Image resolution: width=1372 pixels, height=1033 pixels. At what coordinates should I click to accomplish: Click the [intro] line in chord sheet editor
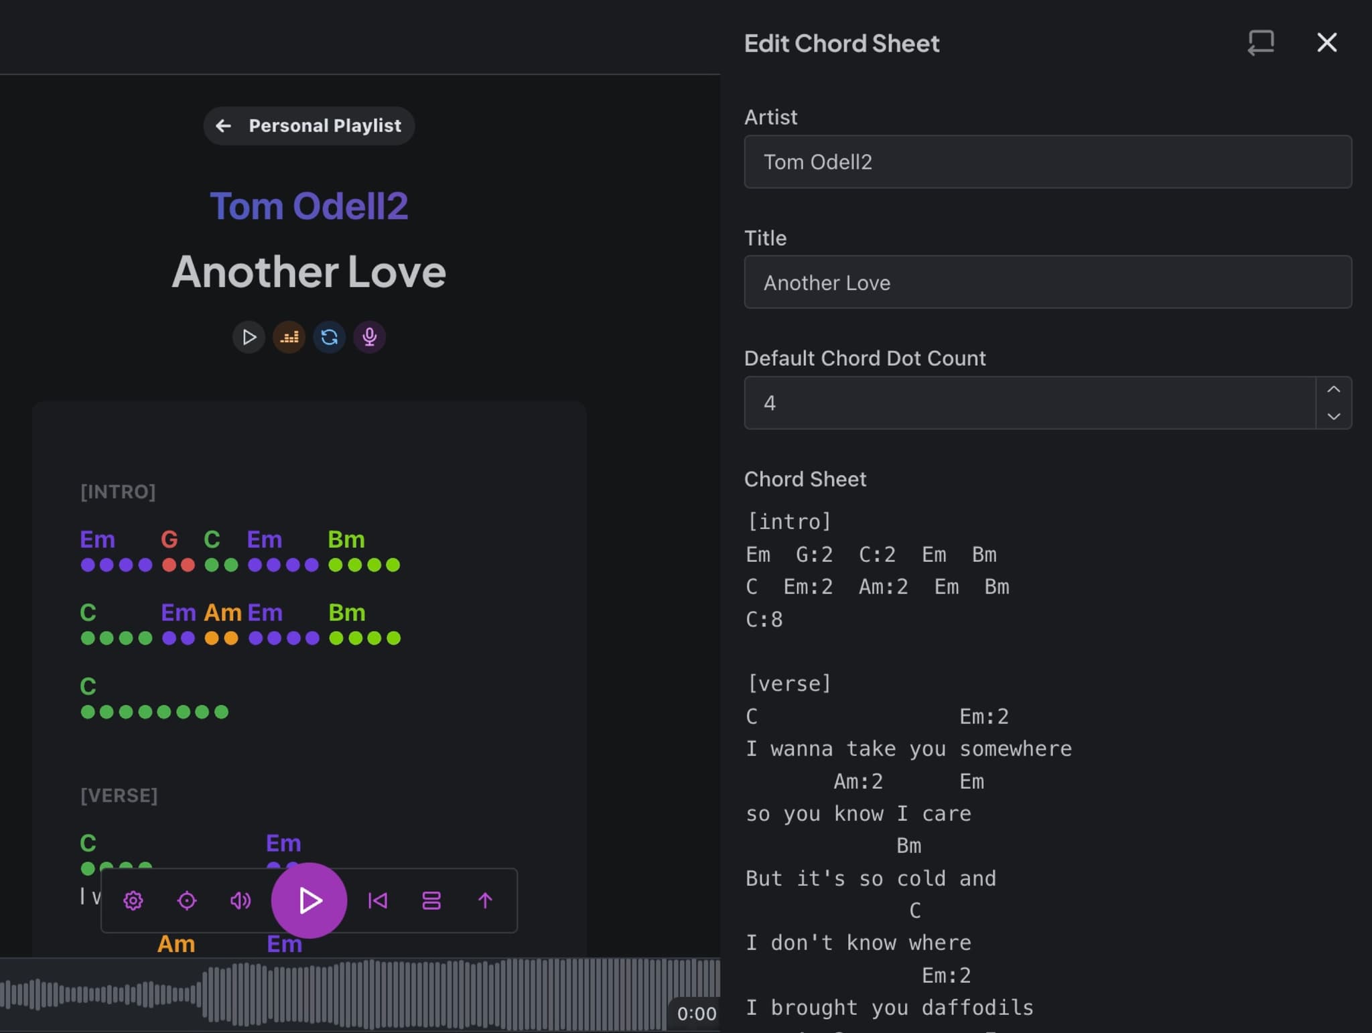click(789, 521)
